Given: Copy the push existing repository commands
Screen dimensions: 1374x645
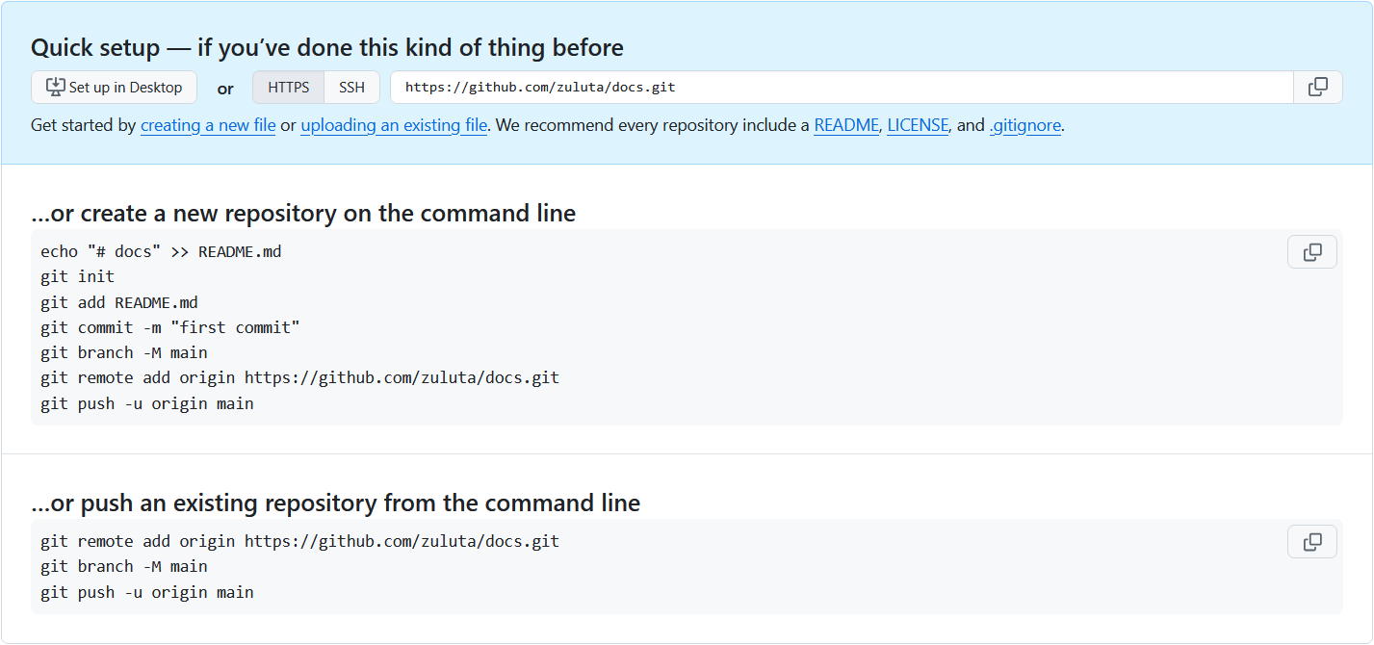Looking at the screenshot, I should [x=1311, y=542].
